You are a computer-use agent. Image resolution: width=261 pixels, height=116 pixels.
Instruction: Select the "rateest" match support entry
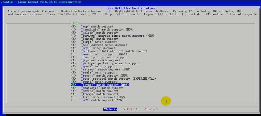tap(106, 69)
